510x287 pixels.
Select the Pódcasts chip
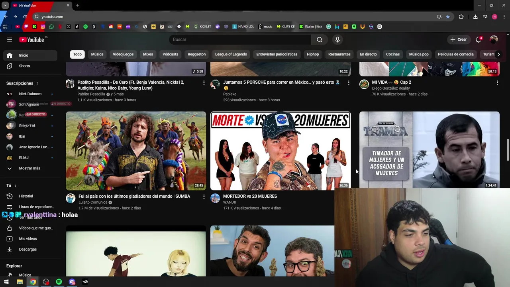[170, 54]
